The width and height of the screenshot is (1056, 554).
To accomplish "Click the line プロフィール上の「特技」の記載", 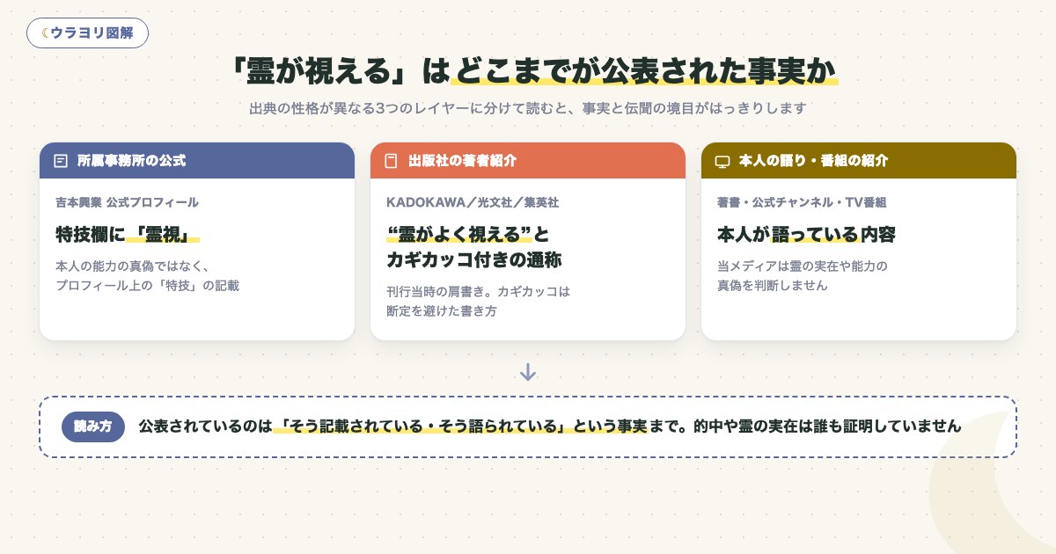I will (x=147, y=286).
